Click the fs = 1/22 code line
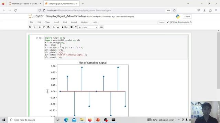 pos(50,45)
